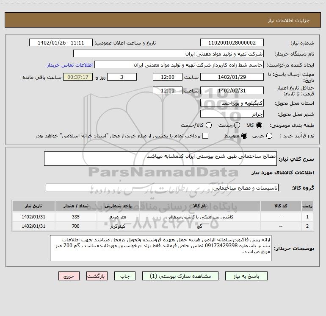326x316 pixels.
Task: Click the ردیف column header
Action: click(307, 206)
